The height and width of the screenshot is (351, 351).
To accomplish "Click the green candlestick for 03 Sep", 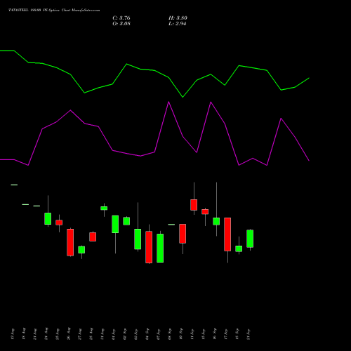I will pyautogui.click(x=138, y=239).
